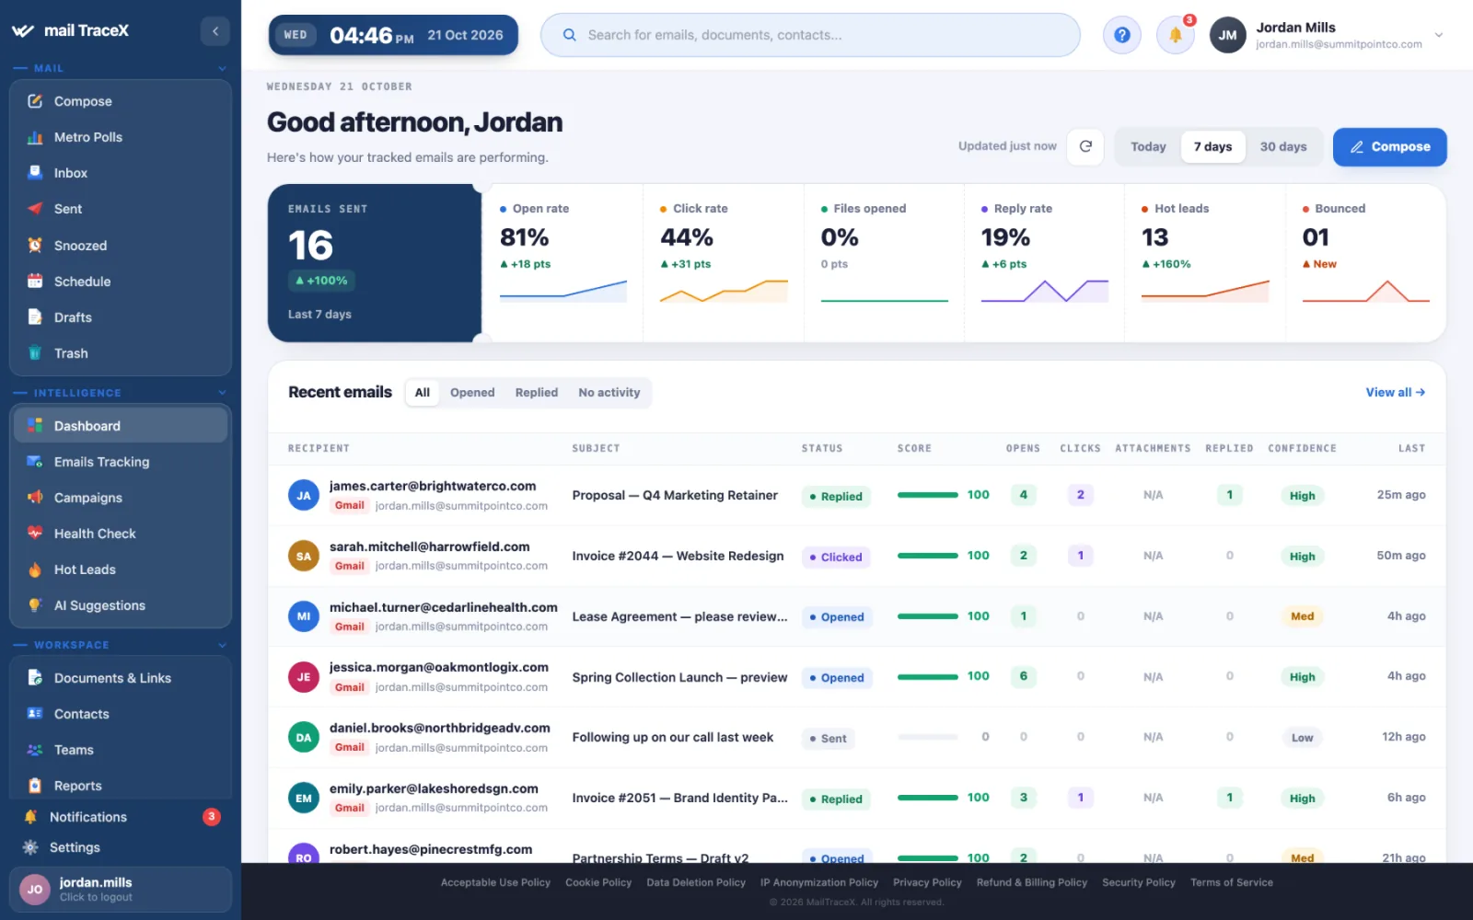1473x920 pixels.
Task: Open Privacy Policy footer link
Action: (x=927, y=882)
